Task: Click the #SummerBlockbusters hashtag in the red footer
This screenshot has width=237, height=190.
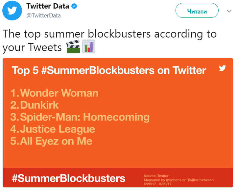Action: pyautogui.click(x=68, y=178)
